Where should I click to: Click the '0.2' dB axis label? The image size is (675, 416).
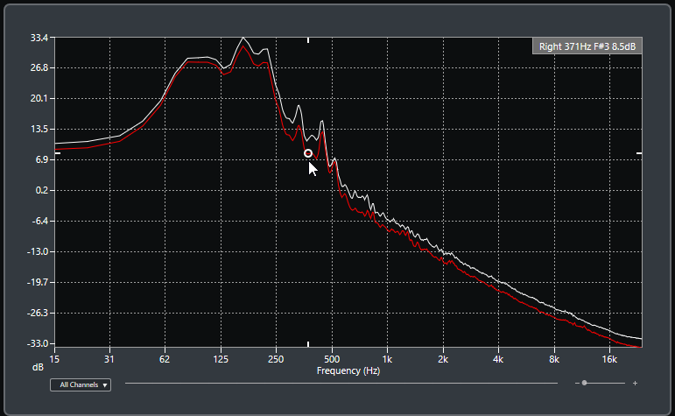click(41, 190)
